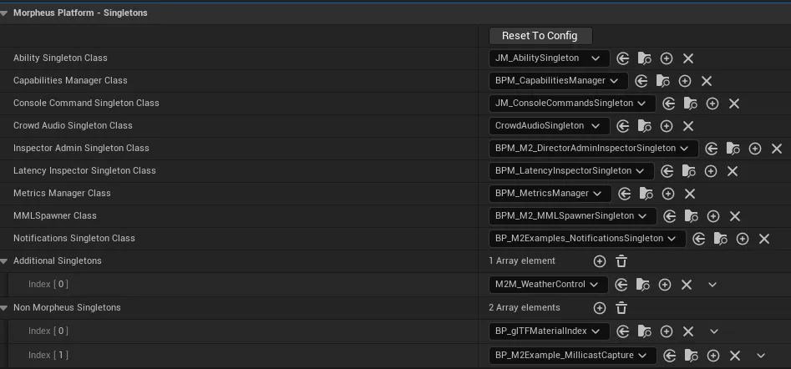The image size is (791, 369).
Task: Collapse the Additional Singletons array
Action: (x=4, y=261)
